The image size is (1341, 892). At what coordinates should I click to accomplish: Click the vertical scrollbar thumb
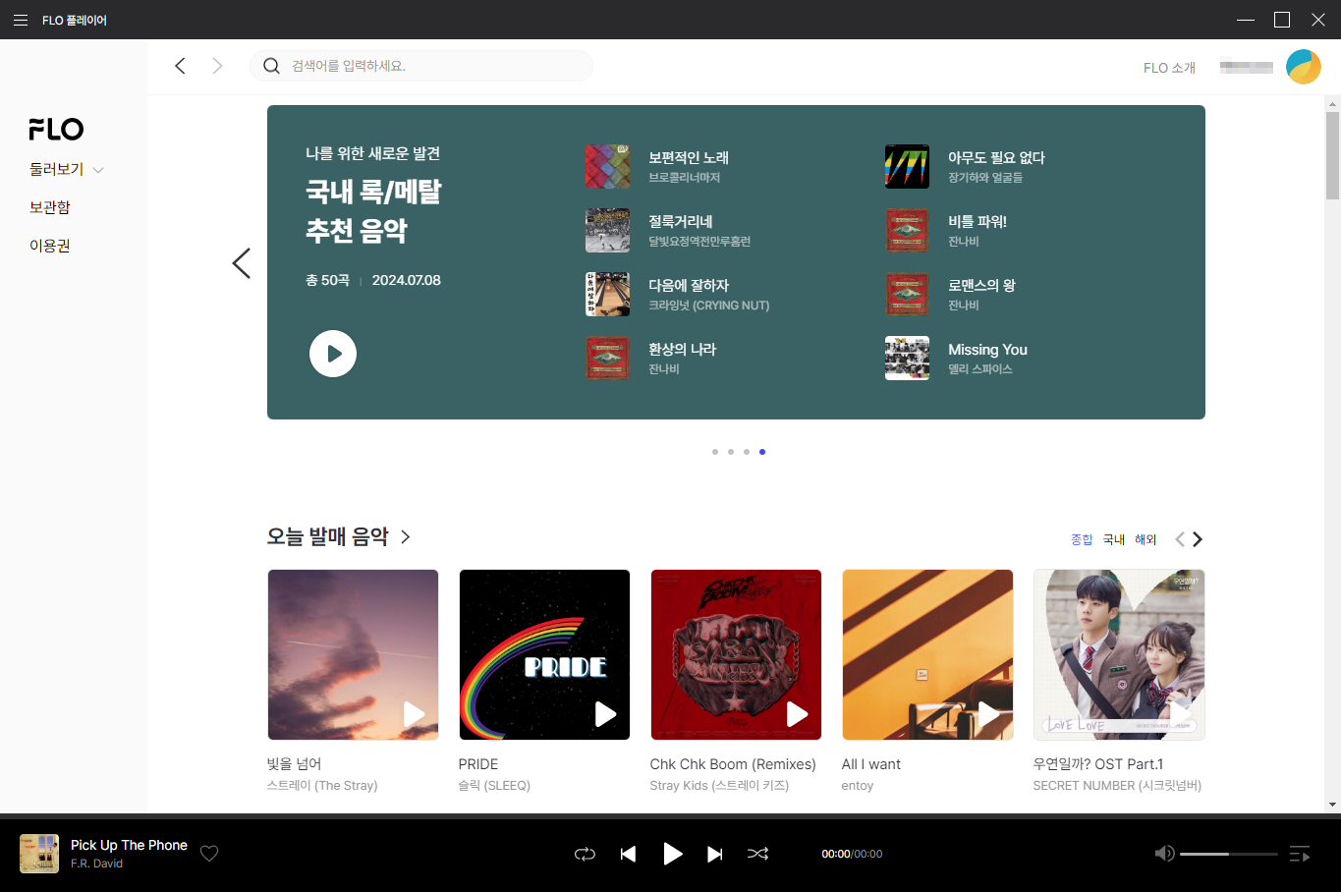1333,155
